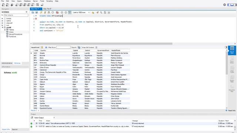Create new stored procedure icon
237x133 pixels.
pos(29,5)
